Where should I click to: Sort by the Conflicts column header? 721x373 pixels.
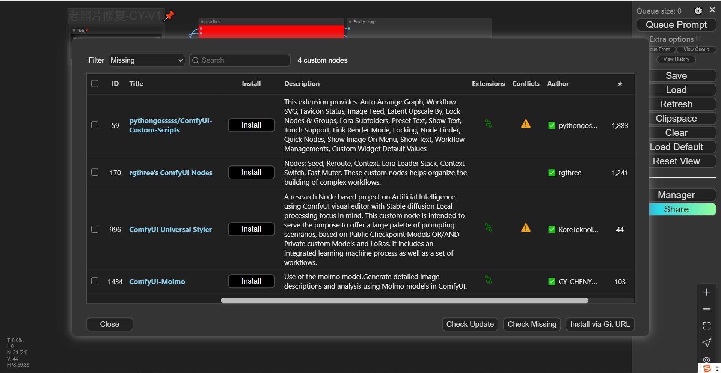coord(526,84)
